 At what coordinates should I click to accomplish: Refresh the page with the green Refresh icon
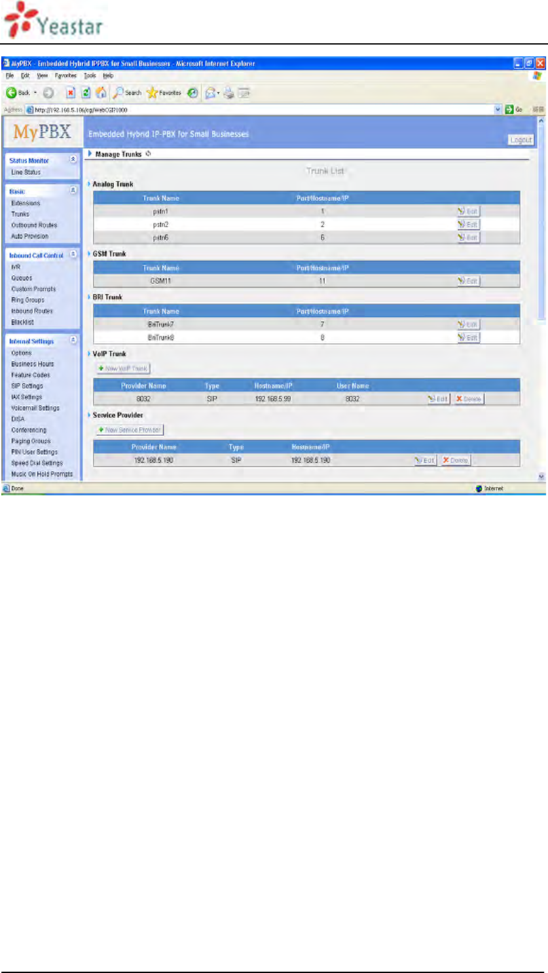coord(86,92)
